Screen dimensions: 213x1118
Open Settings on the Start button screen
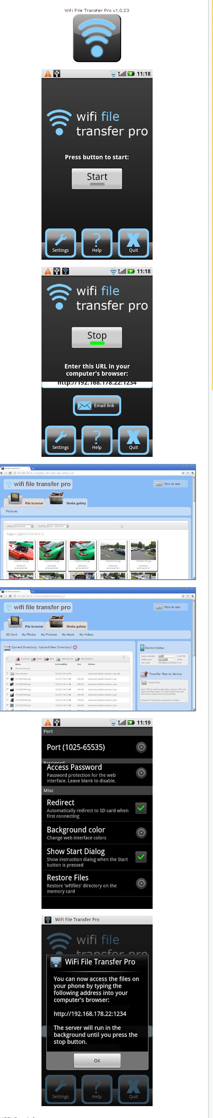click(60, 243)
